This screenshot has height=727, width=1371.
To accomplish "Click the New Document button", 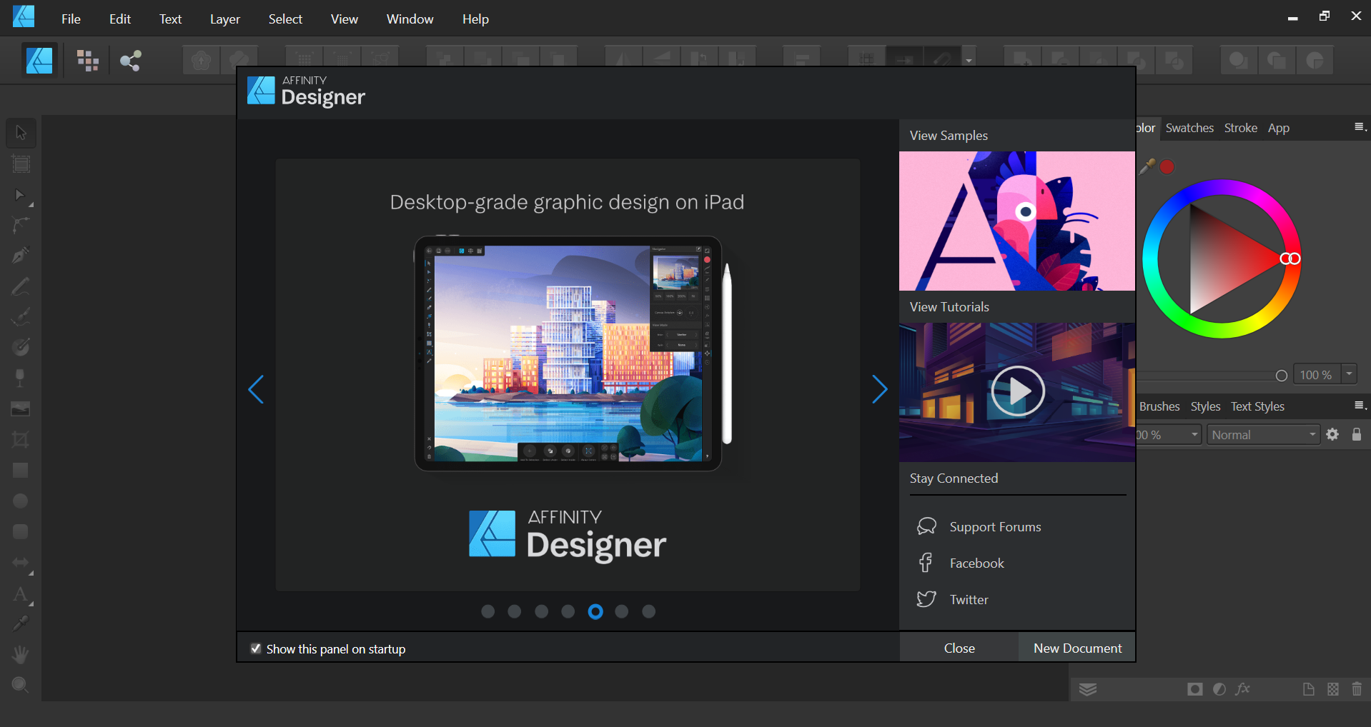I will pyautogui.click(x=1077, y=648).
